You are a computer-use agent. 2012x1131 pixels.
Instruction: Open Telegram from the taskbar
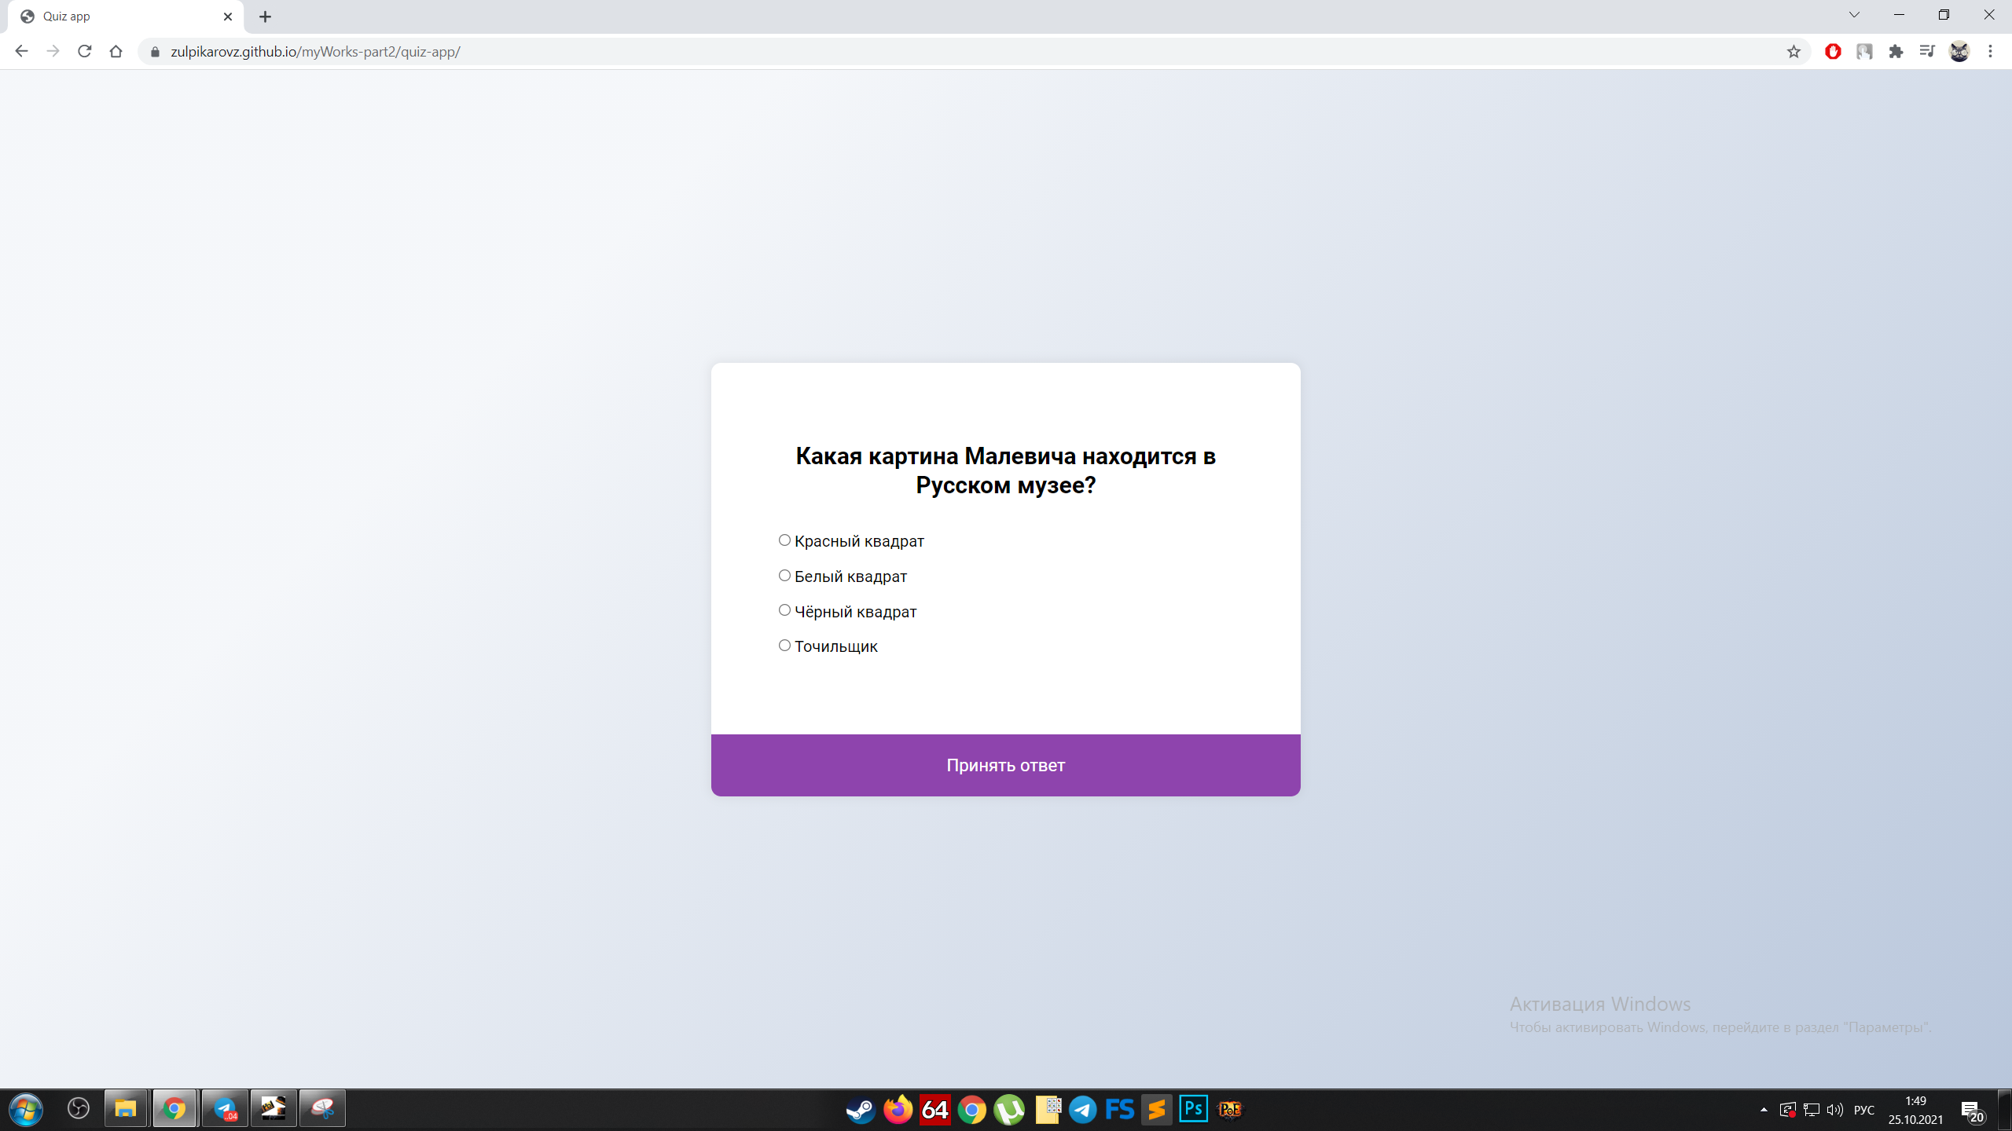pyautogui.click(x=1082, y=1109)
